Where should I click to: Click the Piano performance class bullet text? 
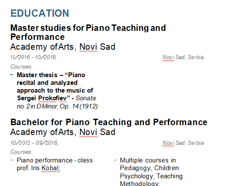tap(54, 164)
